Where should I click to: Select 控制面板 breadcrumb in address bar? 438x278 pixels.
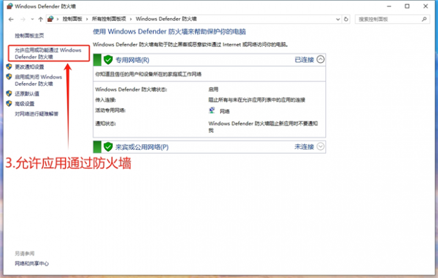(x=72, y=19)
